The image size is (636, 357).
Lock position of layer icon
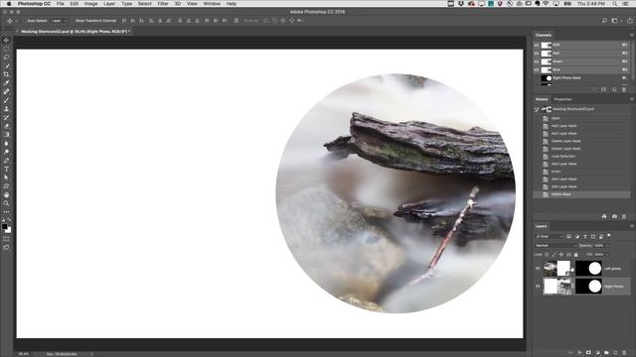click(560, 255)
